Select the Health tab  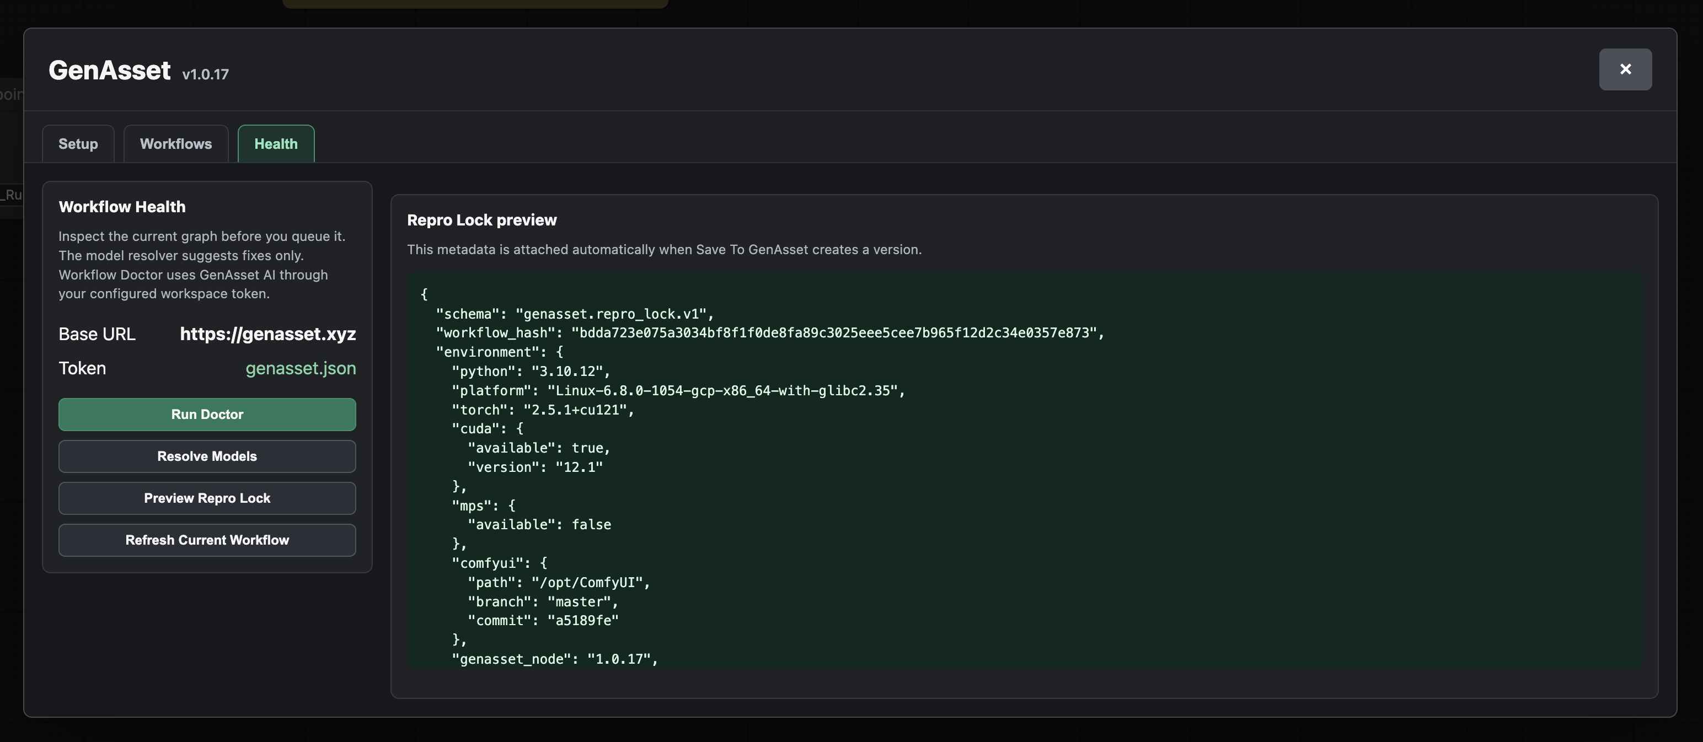click(x=276, y=143)
